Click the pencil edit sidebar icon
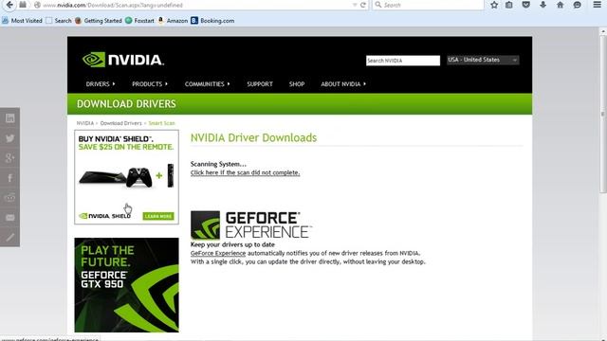This screenshot has width=607, height=341. pos(10,237)
